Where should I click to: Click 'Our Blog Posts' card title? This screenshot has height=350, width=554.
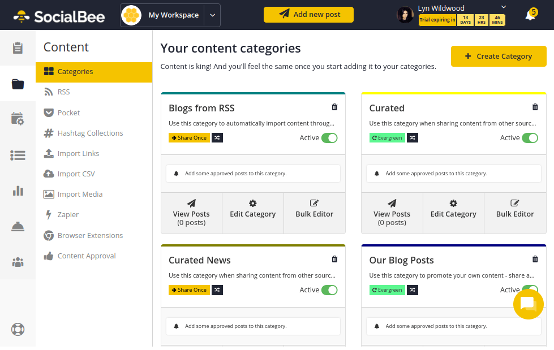pyautogui.click(x=401, y=260)
